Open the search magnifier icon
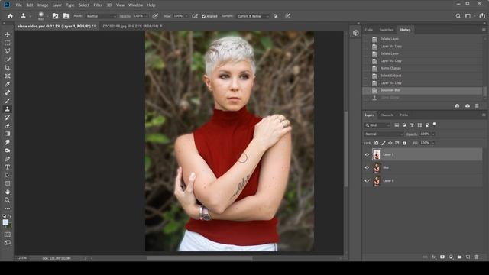 click(x=458, y=16)
